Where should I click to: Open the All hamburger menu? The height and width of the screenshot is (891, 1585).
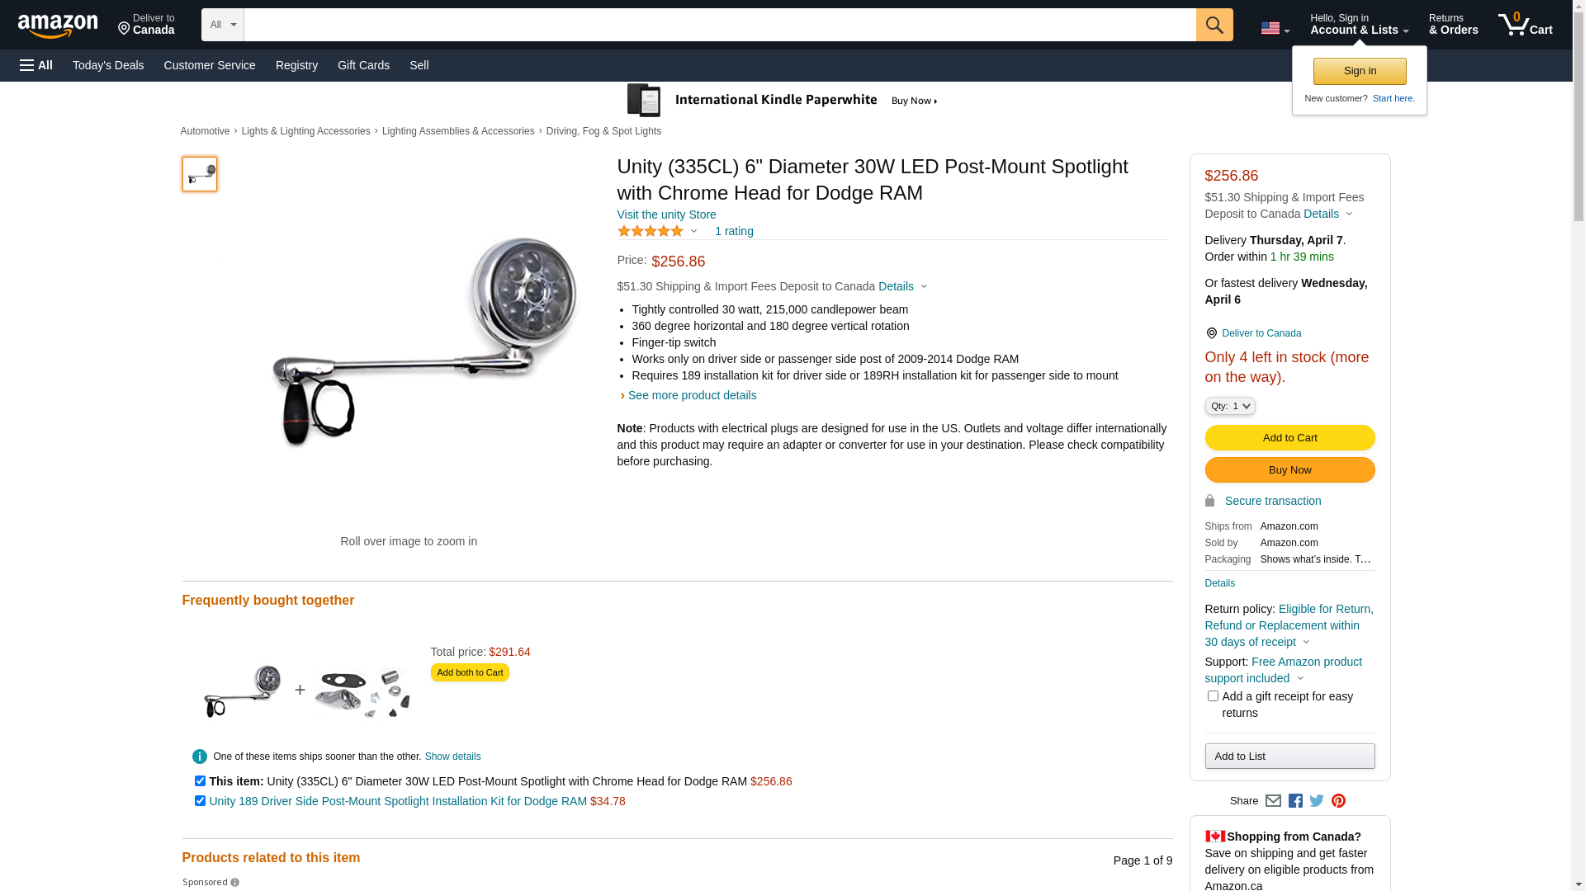click(36, 65)
